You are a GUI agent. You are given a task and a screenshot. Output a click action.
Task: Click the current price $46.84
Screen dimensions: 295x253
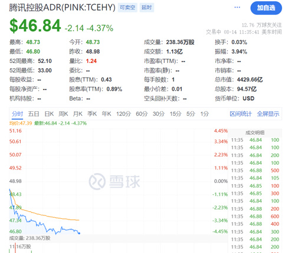click(35, 25)
